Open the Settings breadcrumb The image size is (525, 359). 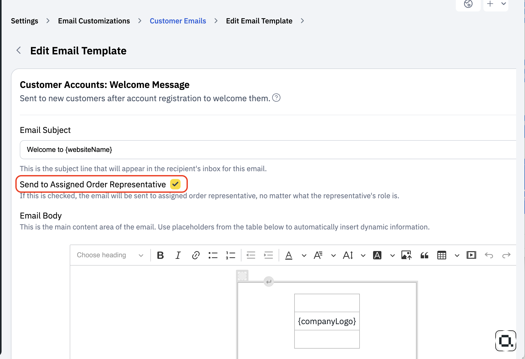pos(24,21)
